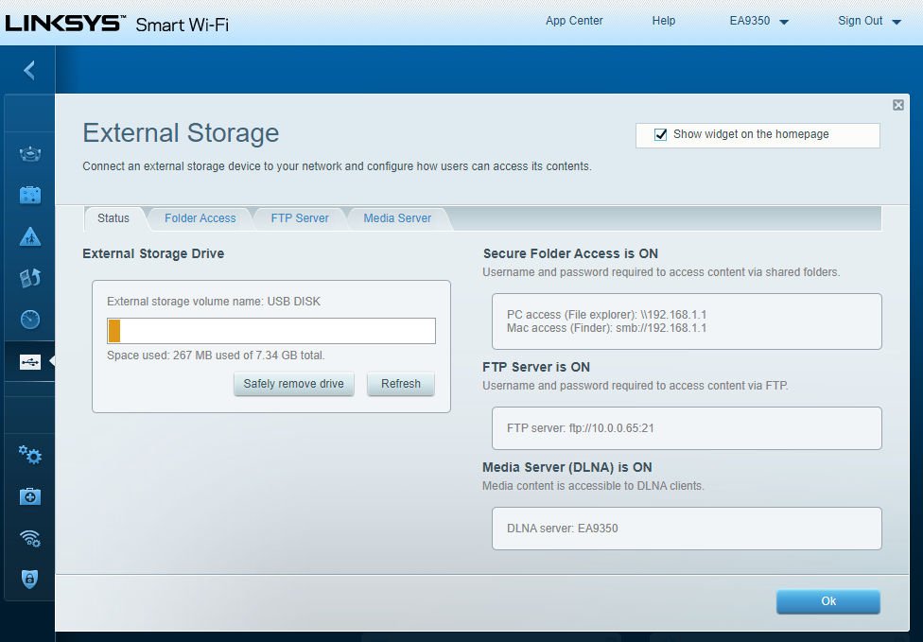Click the FTP server ftp://10.0.0.65:21 address

pos(612,428)
